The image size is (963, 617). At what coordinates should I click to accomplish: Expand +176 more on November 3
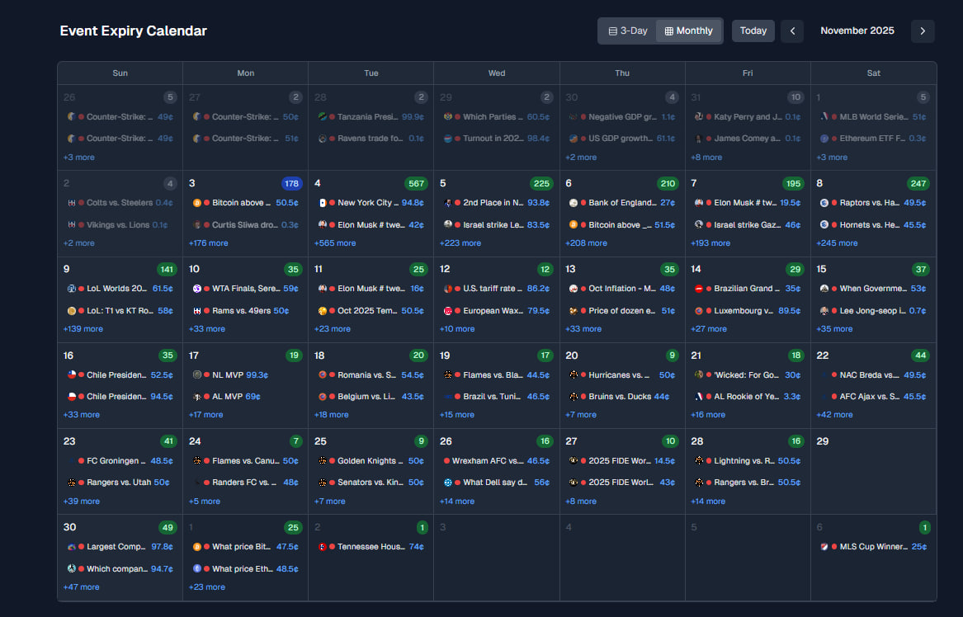208,243
